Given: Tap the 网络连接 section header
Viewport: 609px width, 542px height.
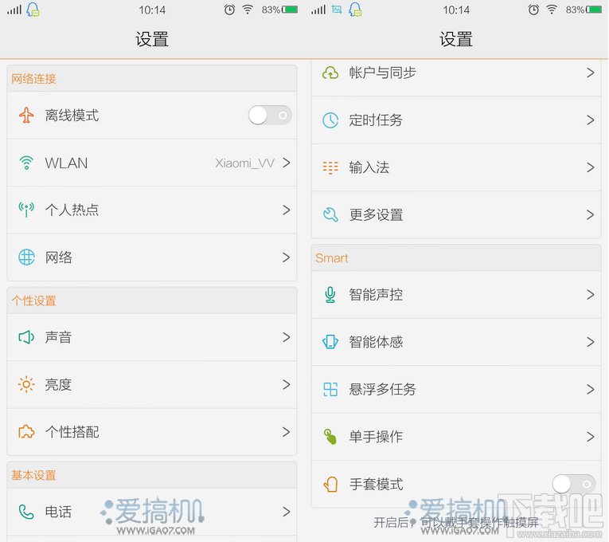Looking at the screenshot, I should (33, 79).
